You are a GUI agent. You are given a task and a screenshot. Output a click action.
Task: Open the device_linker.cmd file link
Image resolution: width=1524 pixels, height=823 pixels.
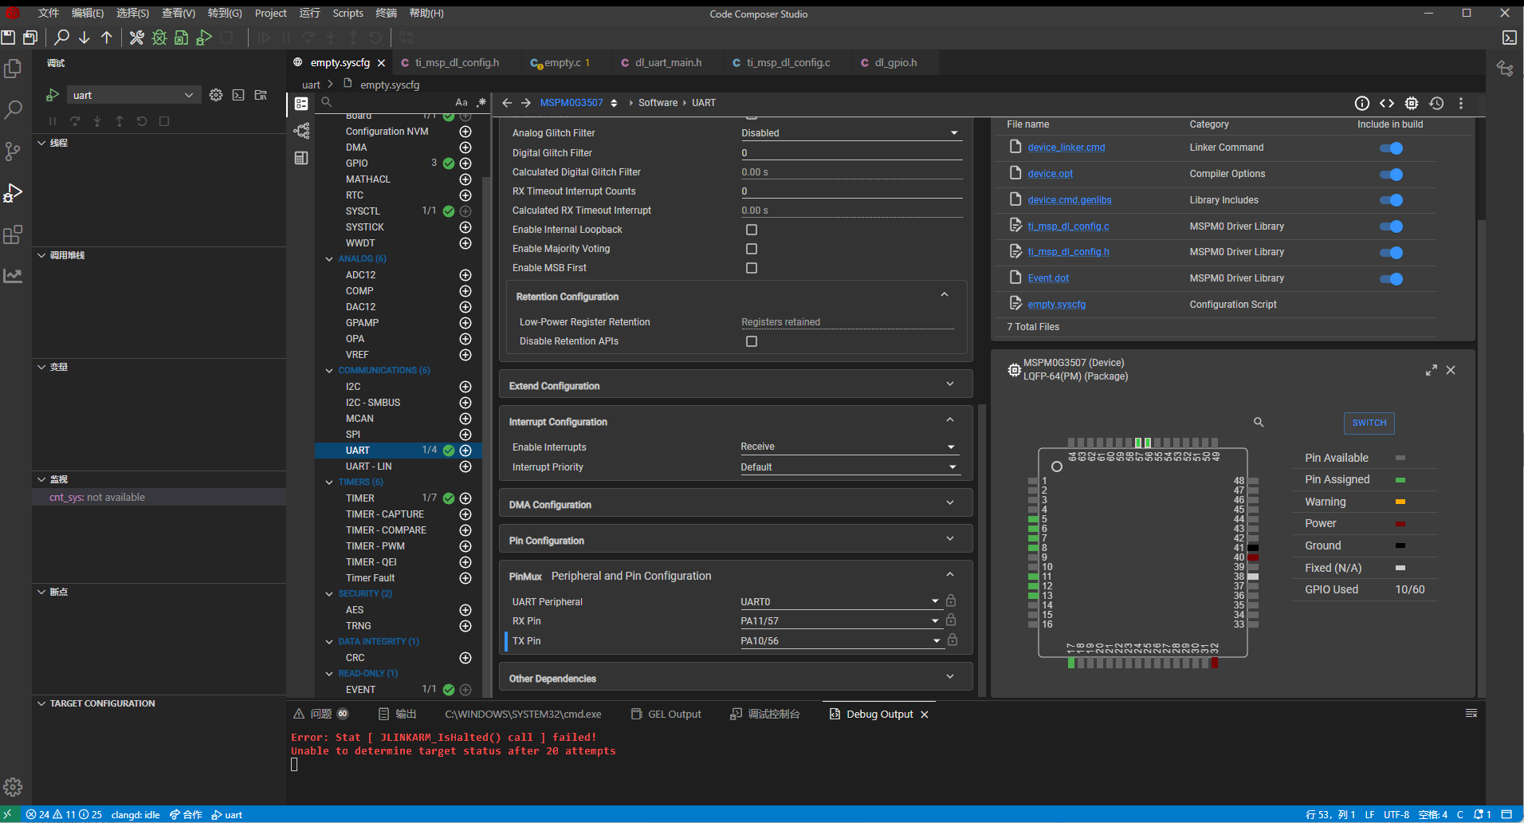pyautogui.click(x=1066, y=148)
